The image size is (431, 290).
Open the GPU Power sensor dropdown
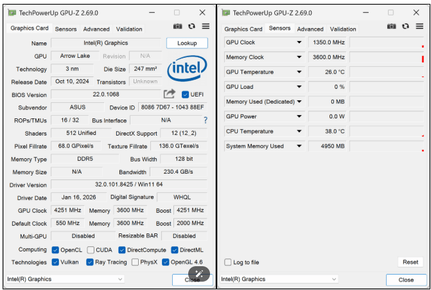tap(299, 116)
